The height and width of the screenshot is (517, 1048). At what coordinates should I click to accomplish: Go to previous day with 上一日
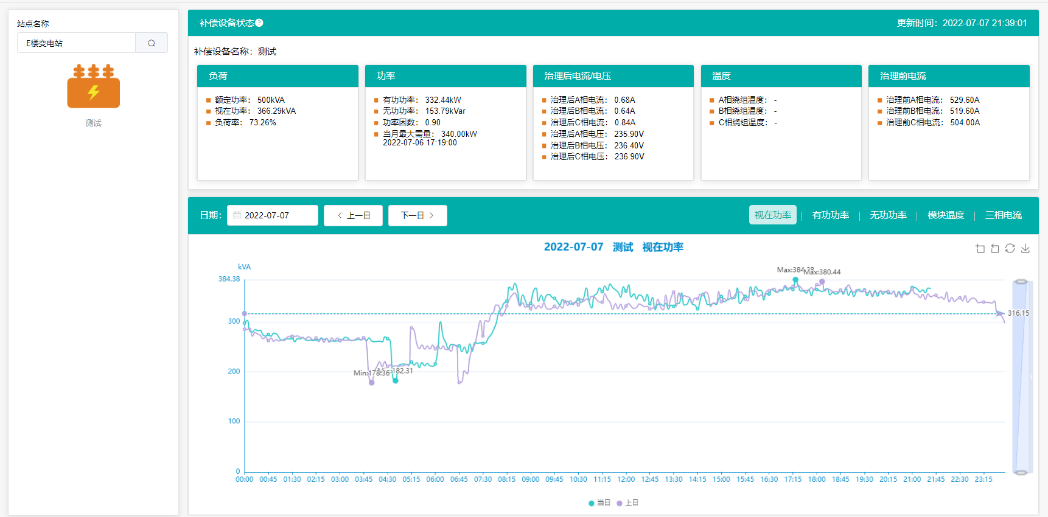[353, 215]
